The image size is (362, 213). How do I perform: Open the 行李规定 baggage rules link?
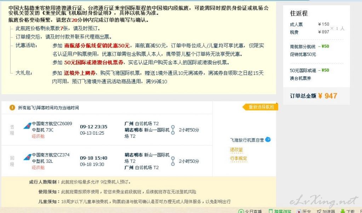pos(239,158)
